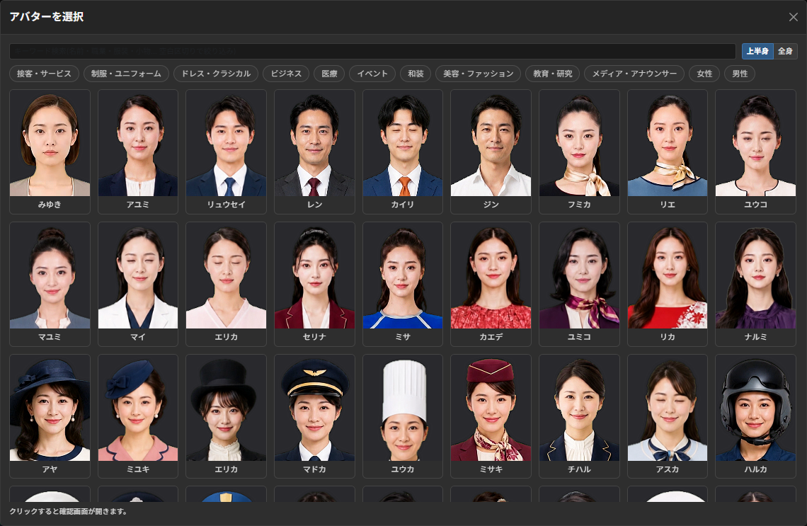807x526 pixels.
Task: Show only 男性 avatars
Action: (x=740, y=74)
